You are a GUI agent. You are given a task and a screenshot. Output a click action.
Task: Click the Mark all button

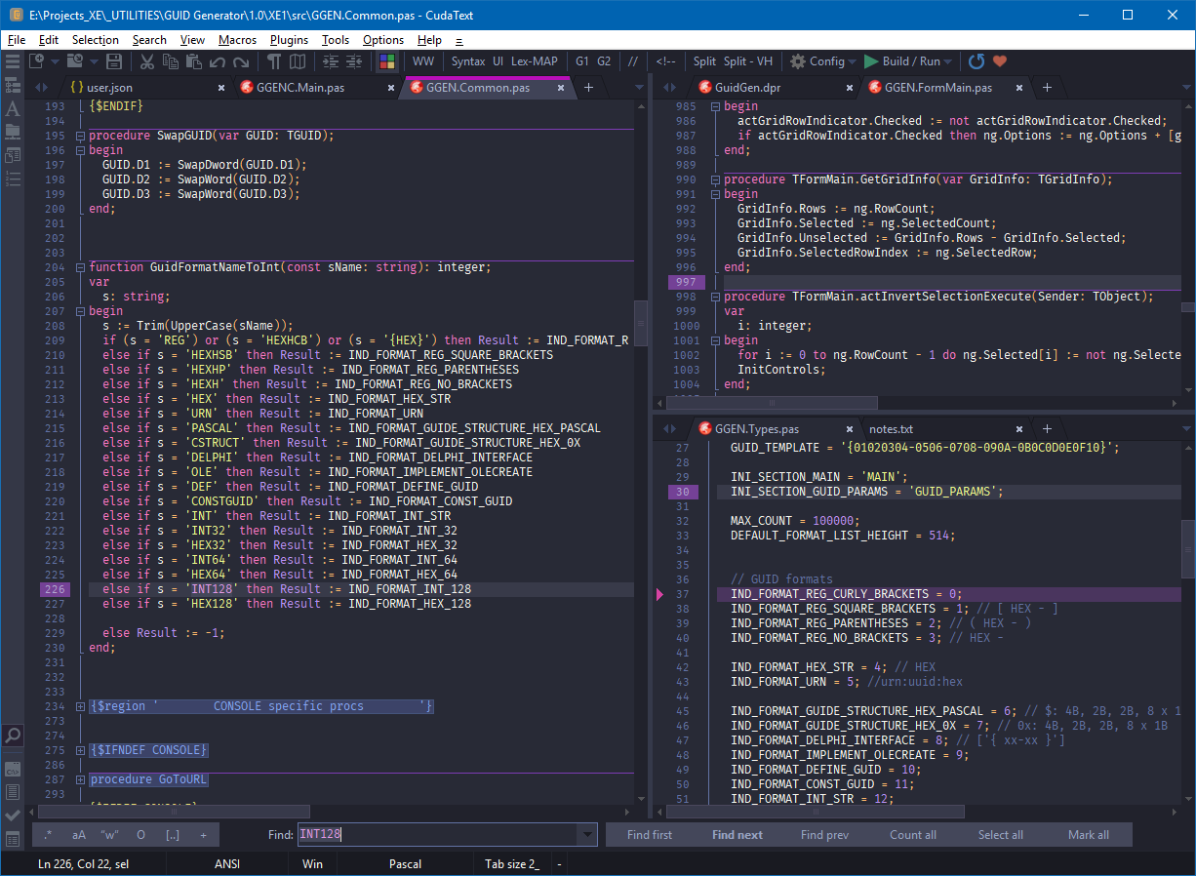(x=1089, y=835)
